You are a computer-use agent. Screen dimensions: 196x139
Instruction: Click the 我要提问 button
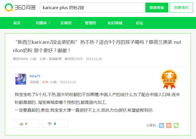click(x=181, y=8)
